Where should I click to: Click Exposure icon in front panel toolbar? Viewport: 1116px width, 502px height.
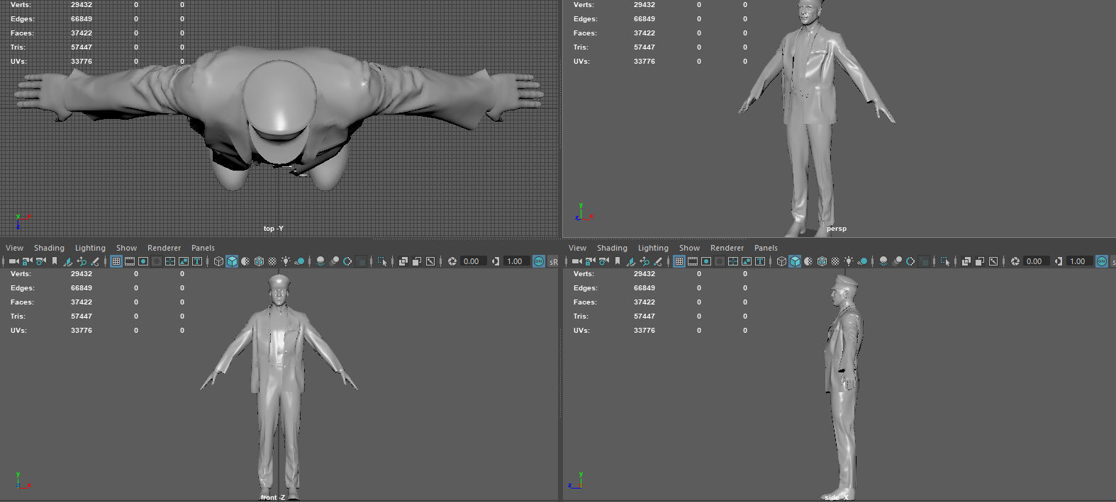click(x=452, y=261)
